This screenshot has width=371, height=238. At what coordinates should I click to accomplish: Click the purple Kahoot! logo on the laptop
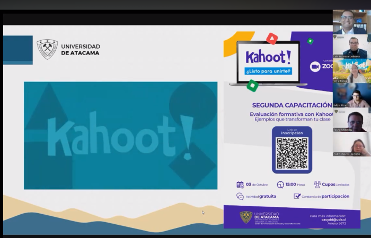268,57
